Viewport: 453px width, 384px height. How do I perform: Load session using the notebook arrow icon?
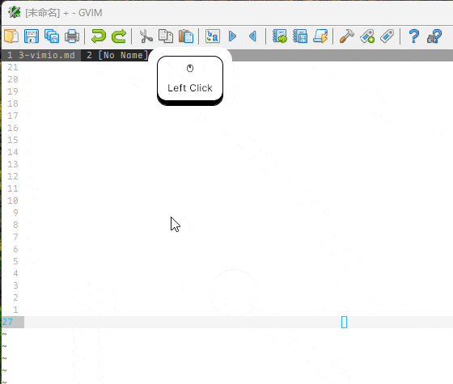pos(280,36)
